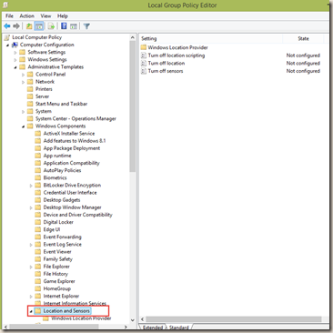This screenshot has height=333, width=333.
Task: Click the HomeGroup folder icon
Action: click(x=38, y=288)
